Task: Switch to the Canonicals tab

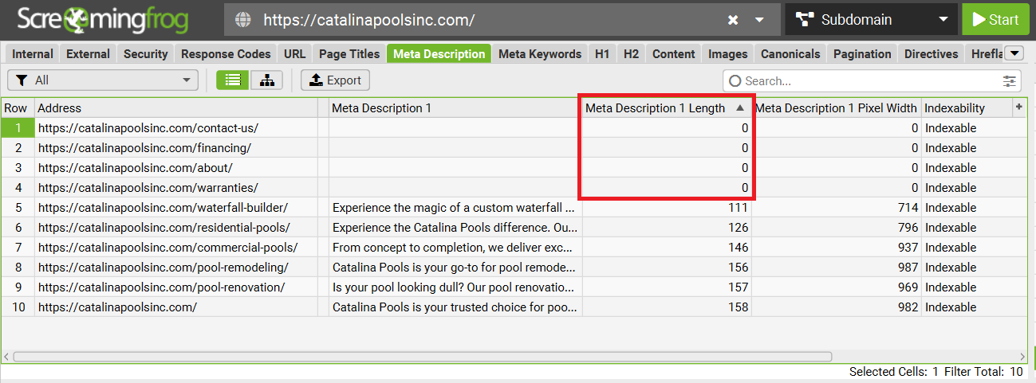Action: point(790,54)
